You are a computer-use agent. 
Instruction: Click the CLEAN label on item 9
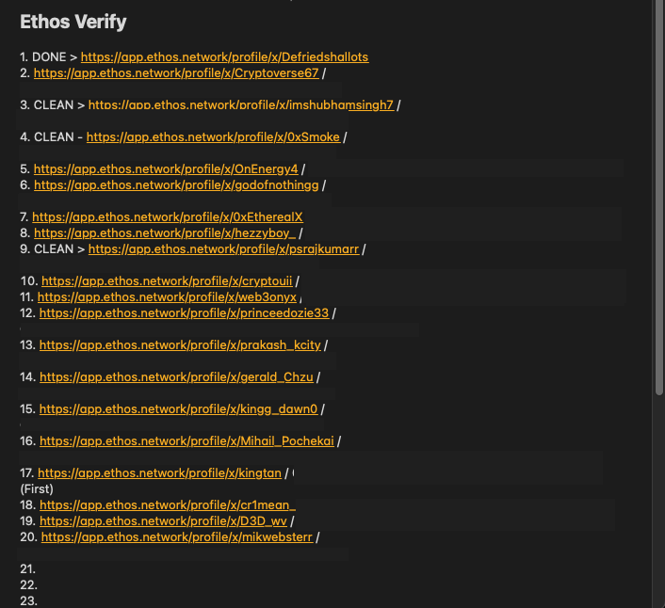tap(54, 249)
